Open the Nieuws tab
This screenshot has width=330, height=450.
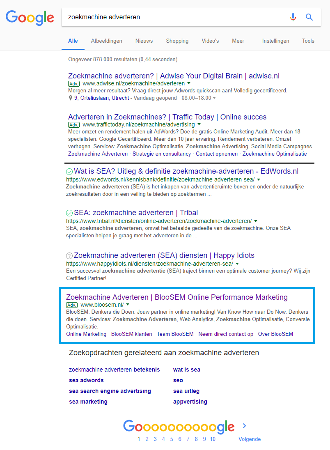click(144, 41)
